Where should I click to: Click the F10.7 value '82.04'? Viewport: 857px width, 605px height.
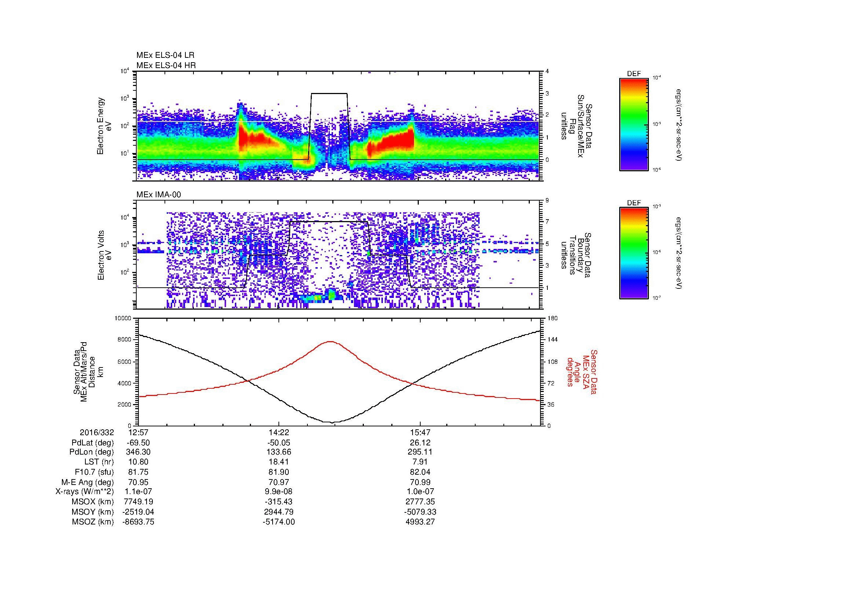coord(420,472)
